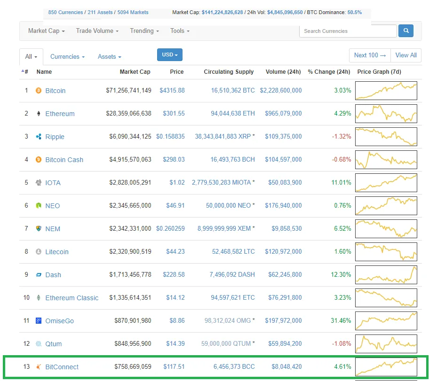Image resolution: width=437 pixels, height=381 pixels.
Task: Sort by the Name column header
Action: coord(44,72)
